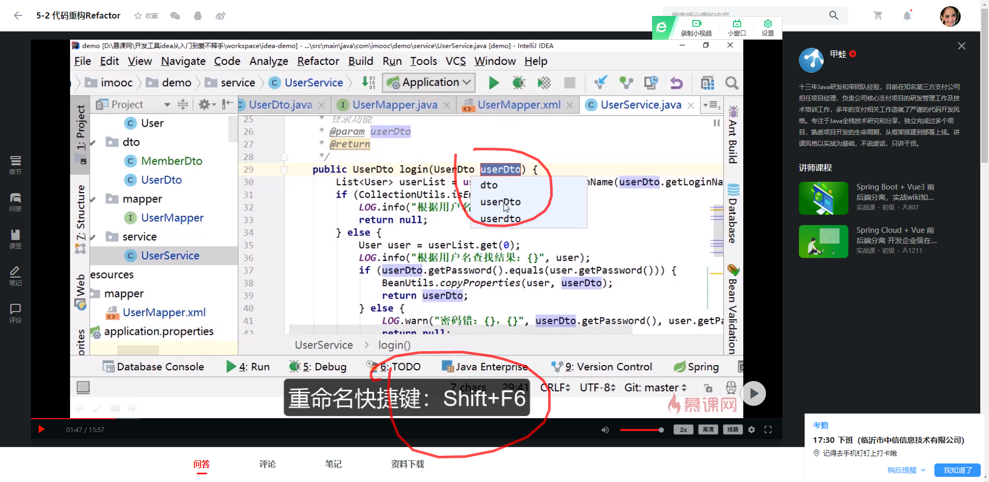Open the Q&A sidebar icon
This screenshot has height=482, width=989.
click(15, 202)
